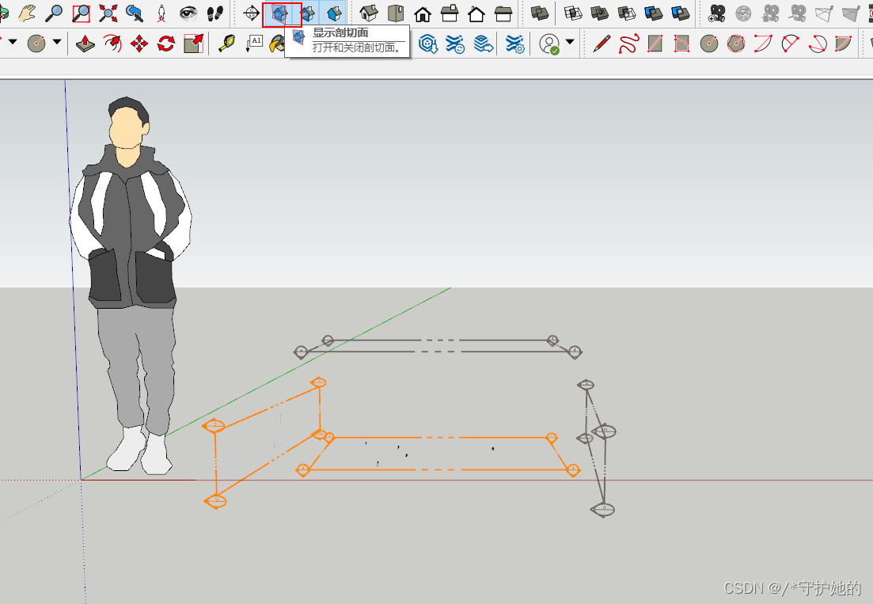Open the Extension Warehouse

(455, 44)
